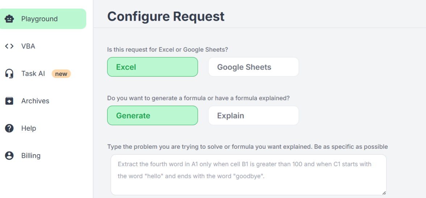Click the VBA code brackets icon

click(x=9, y=46)
